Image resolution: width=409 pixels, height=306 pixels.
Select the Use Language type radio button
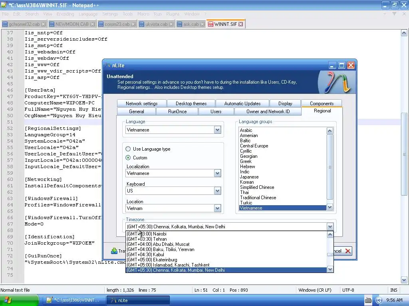click(128, 149)
